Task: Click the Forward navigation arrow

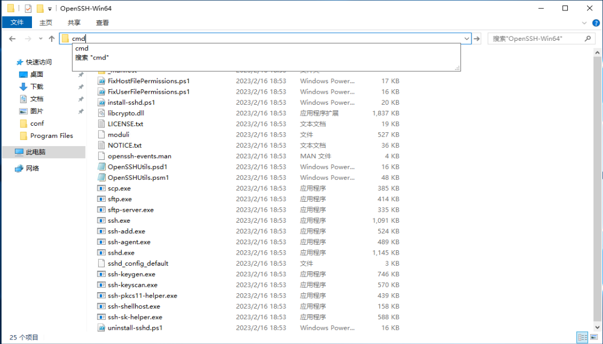Action: pos(28,39)
